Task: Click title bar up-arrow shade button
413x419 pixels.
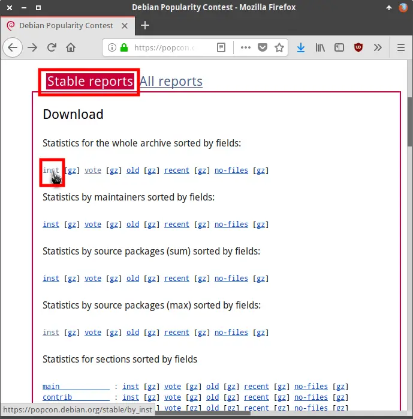Action: coord(389,8)
